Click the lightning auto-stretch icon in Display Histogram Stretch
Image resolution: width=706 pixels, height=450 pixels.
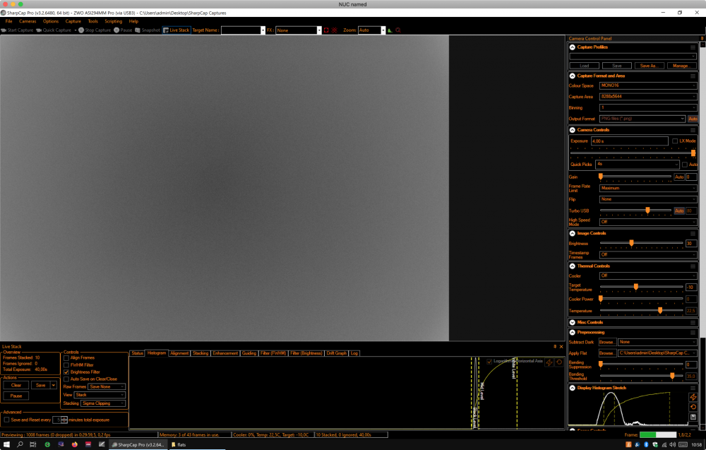pyautogui.click(x=693, y=397)
